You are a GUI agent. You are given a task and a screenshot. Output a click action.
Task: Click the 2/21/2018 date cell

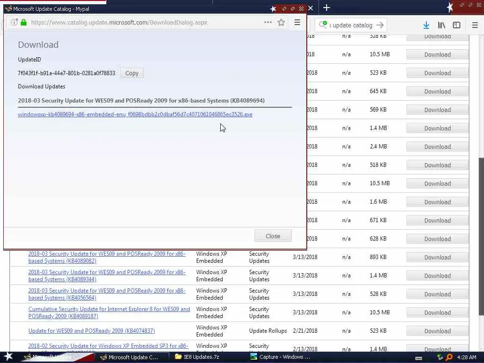pos(305,330)
